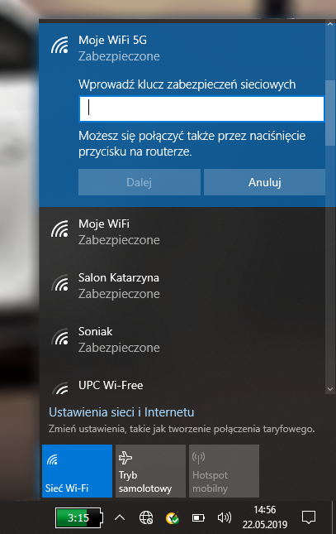Screen dimensions: 336x534
Task: Click the Moje WiFi 5G signal icon
Action: [59, 46]
